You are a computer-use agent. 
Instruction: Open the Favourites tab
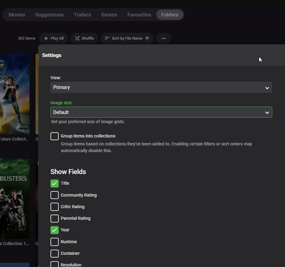[x=139, y=15]
